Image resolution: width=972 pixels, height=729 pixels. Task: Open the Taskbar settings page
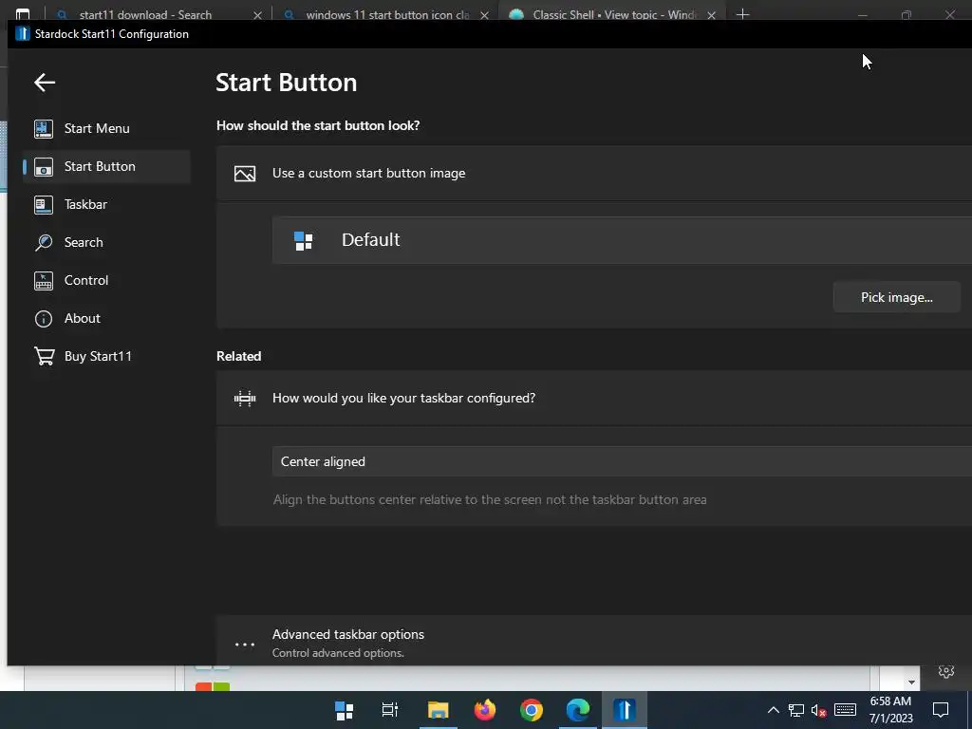[x=106, y=204]
